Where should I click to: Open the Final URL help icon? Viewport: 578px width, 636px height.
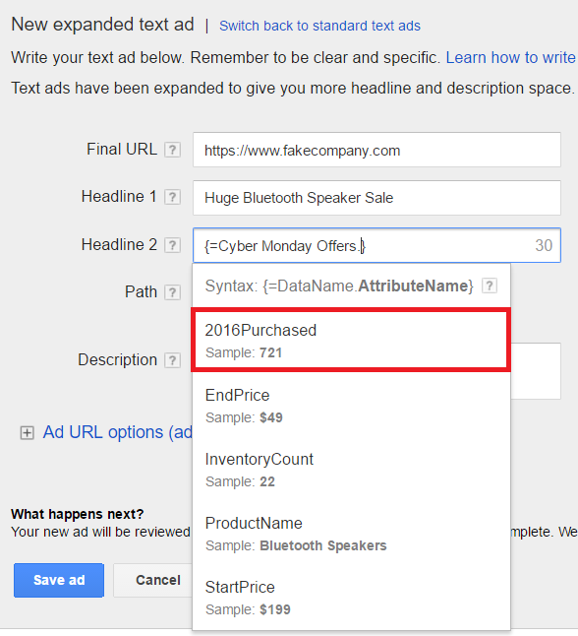172,150
